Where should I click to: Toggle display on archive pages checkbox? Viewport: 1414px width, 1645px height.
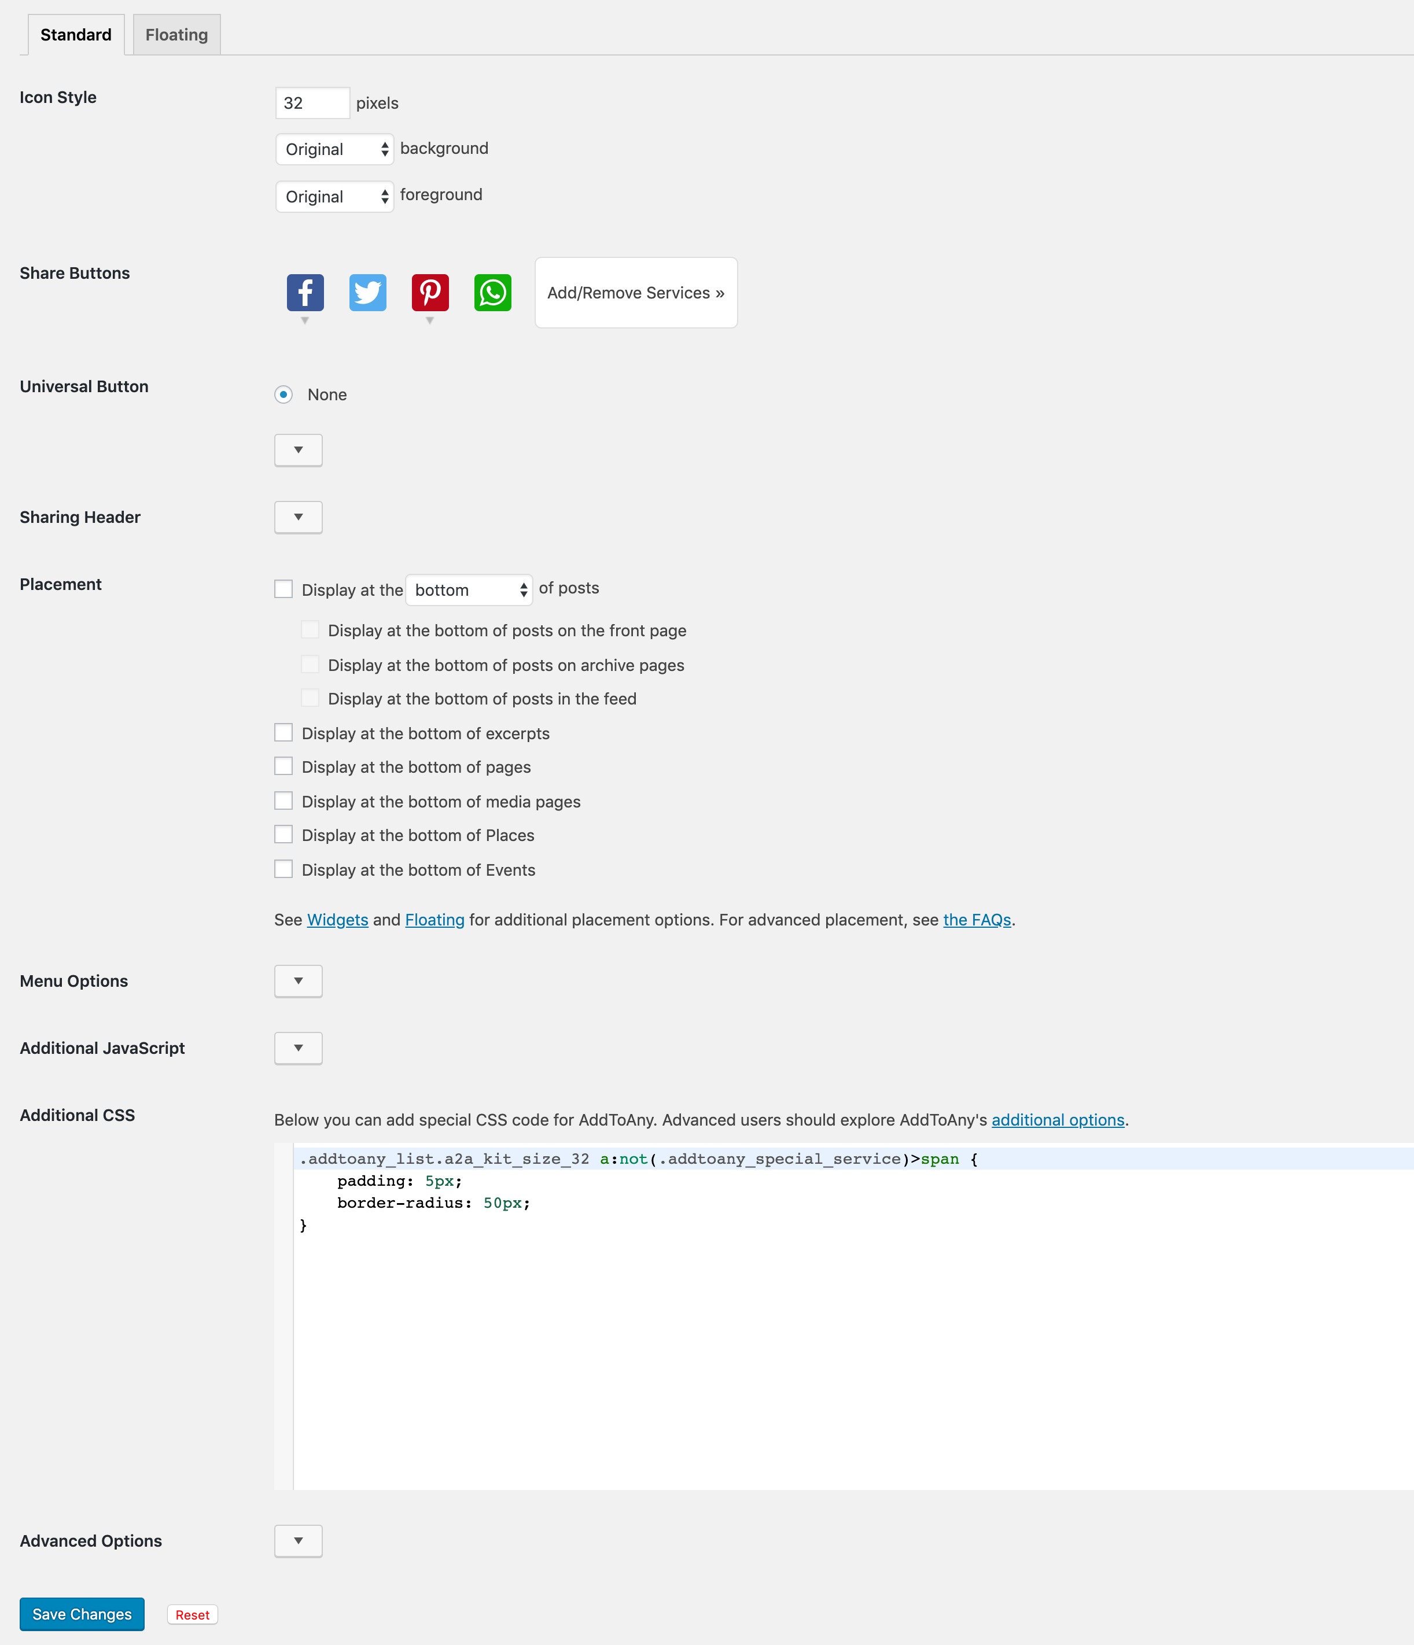(311, 665)
